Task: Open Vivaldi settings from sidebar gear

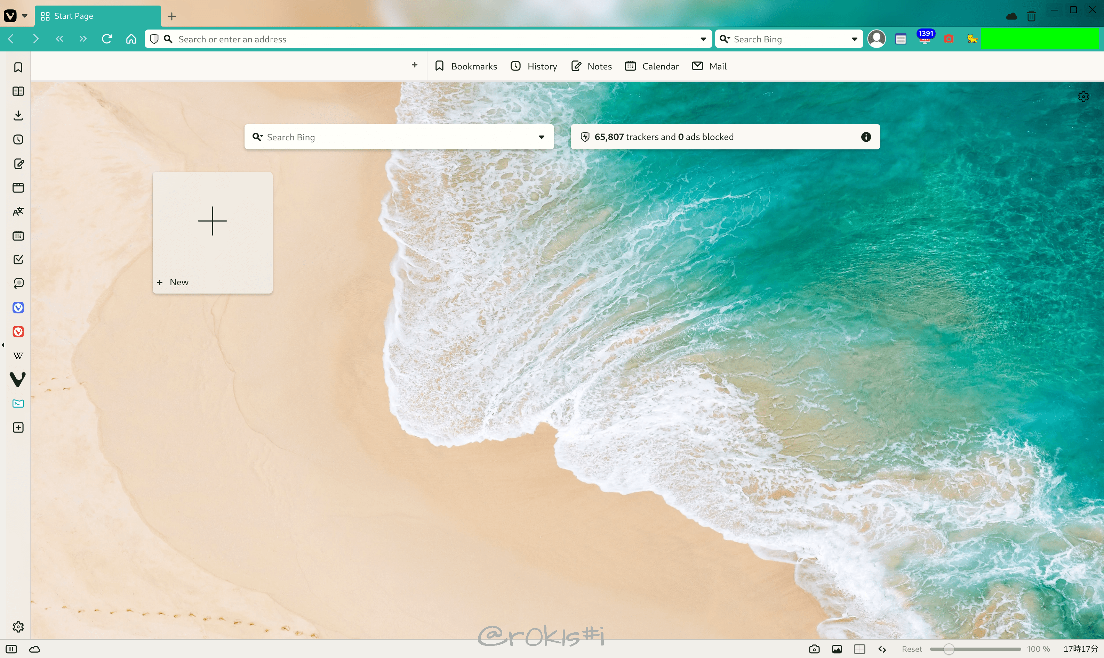Action: pyautogui.click(x=18, y=626)
